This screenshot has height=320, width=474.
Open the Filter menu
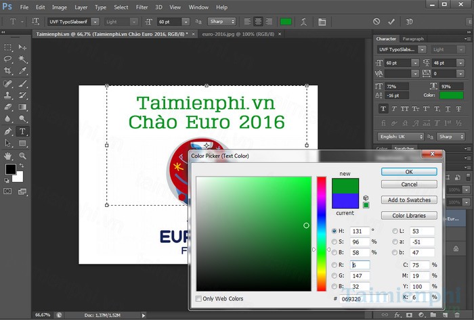(142, 7)
